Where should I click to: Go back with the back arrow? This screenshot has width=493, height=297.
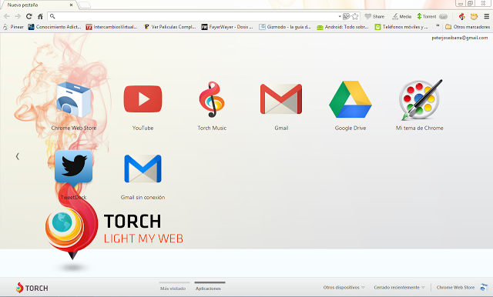pyautogui.click(x=7, y=16)
